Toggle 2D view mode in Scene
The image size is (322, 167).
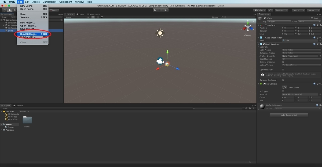click(88, 17)
